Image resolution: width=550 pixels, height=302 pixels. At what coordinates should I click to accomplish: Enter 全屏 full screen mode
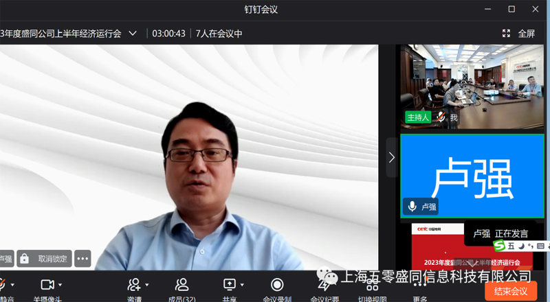tap(519, 33)
